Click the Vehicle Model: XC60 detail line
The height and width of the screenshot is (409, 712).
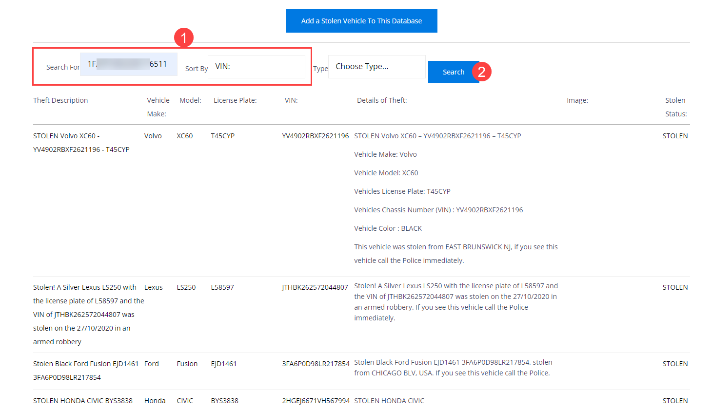[x=386, y=173]
